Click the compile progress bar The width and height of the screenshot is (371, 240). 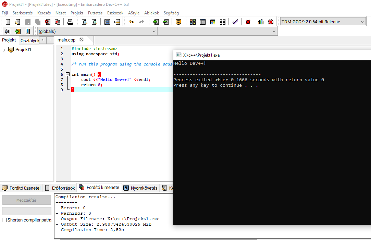pos(26,211)
